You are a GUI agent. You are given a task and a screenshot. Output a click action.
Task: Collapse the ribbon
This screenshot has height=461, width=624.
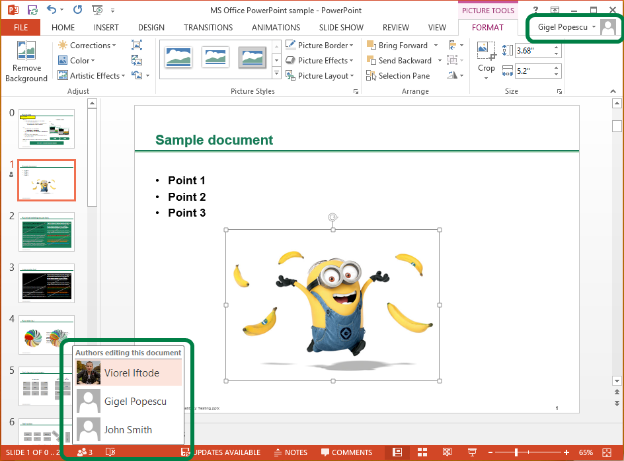click(x=613, y=92)
